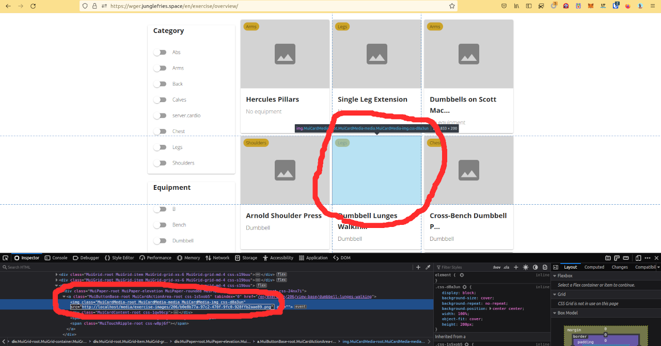Enable the Dumbbell equipment filter

(x=161, y=240)
